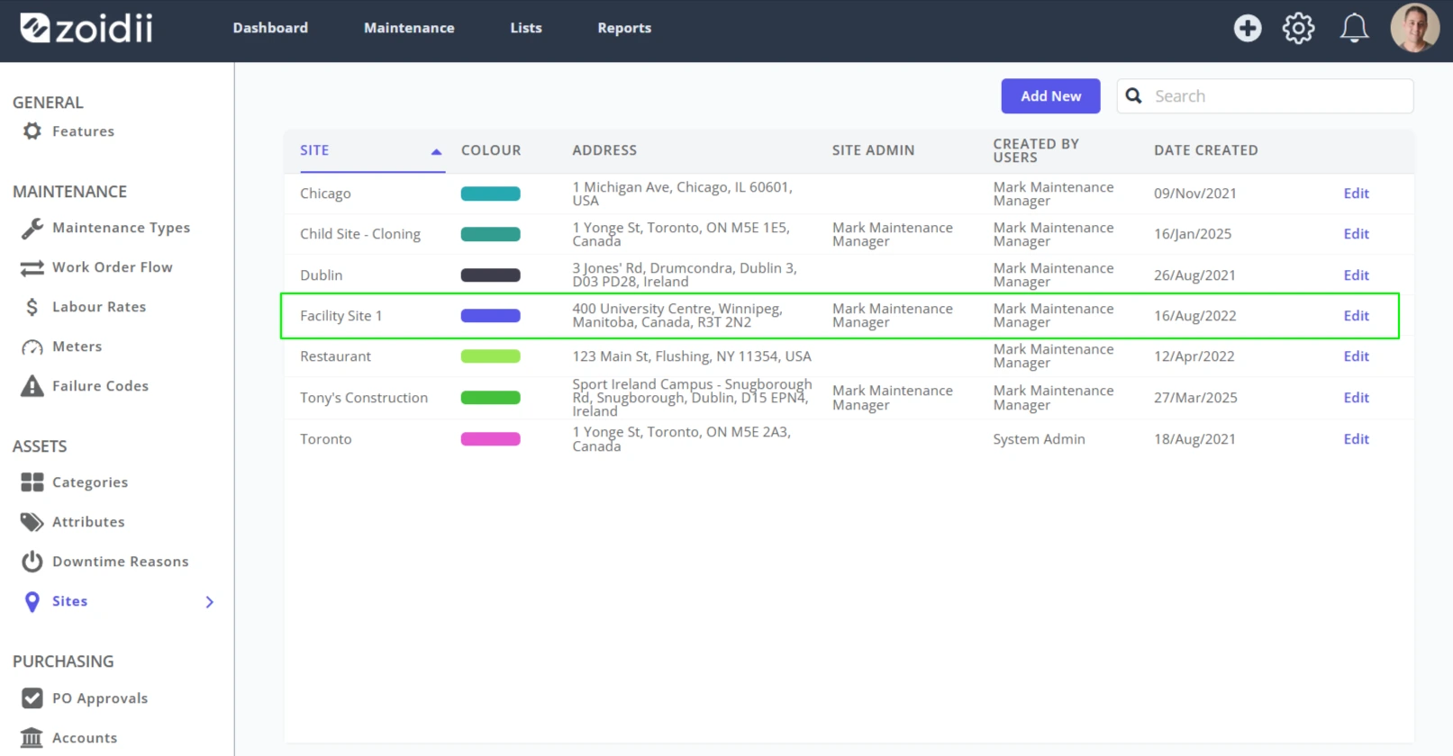Open the PO Approvals checkmark icon
This screenshot has height=756, width=1453.
tap(32, 698)
